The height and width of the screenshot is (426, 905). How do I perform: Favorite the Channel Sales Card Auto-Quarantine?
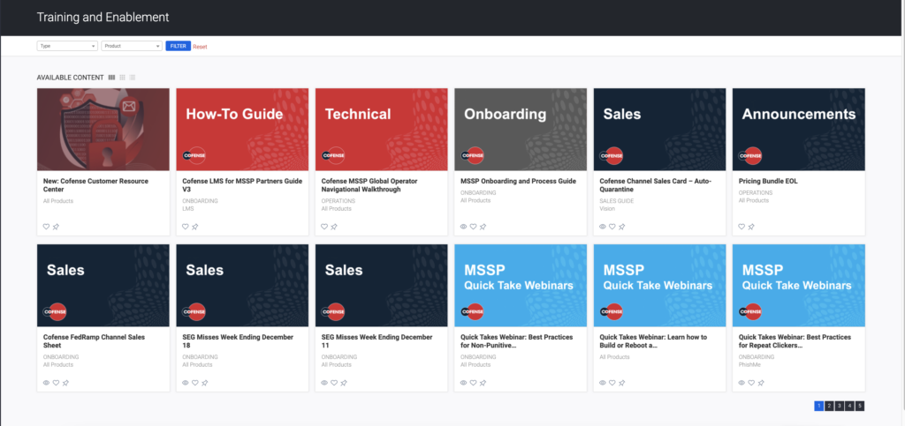612,227
